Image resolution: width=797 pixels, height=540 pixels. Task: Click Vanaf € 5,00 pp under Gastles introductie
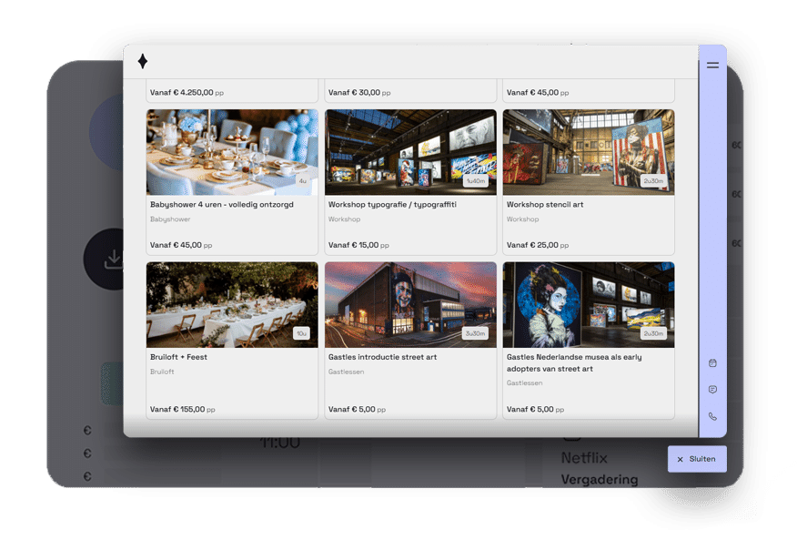coord(357,409)
